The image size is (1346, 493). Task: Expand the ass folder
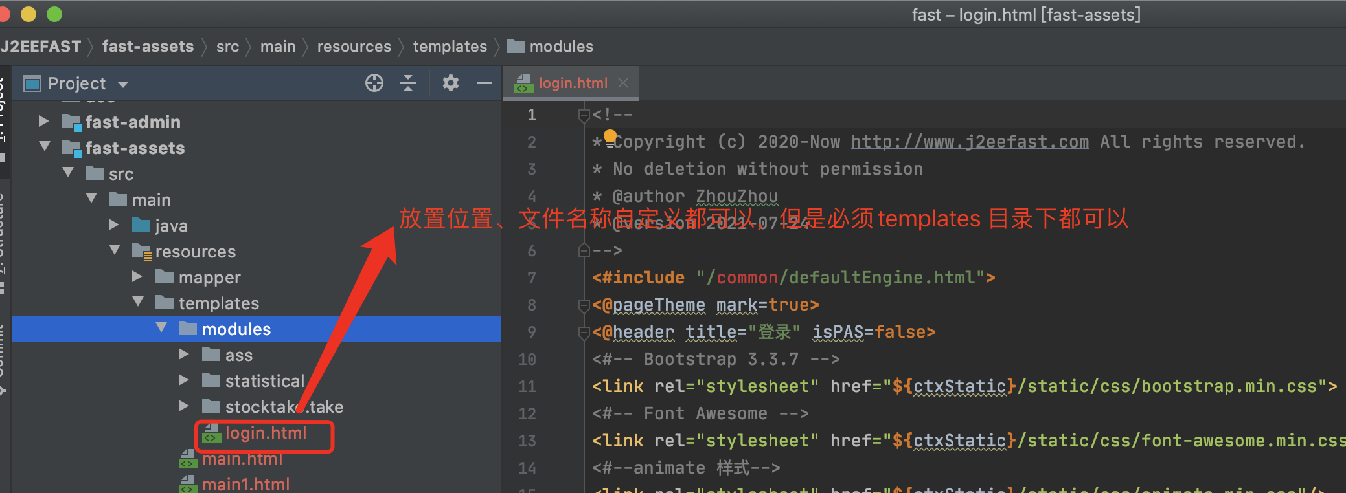point(184,354)
